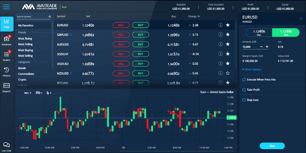Image resolution: width=306 pixels, height=153 pixels.
Task: Show info for EURUSD
Action: click(x=221, y=25)
